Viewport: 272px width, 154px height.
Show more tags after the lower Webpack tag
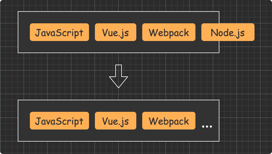[x=207, y=126]
